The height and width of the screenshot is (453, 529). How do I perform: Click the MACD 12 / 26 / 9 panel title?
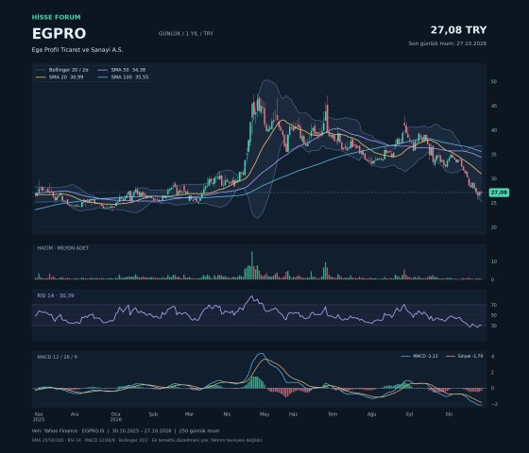point(57,357)
